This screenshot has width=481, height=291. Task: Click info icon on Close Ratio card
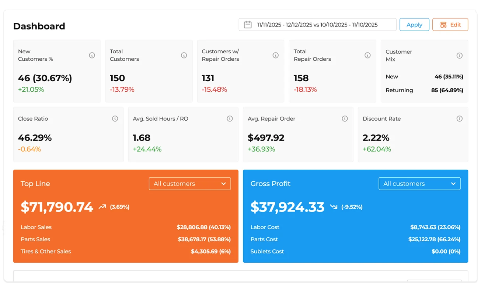(x=115, y=119)
